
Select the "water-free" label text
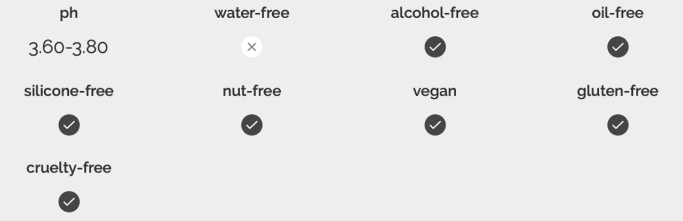pos(252,13)
